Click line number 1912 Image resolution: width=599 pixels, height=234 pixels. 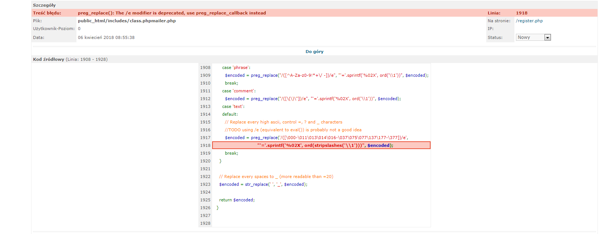[x=205, y=99]
